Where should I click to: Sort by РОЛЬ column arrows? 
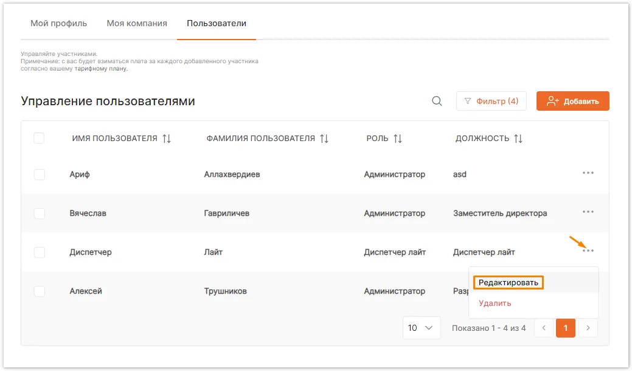tap(398, 139)
